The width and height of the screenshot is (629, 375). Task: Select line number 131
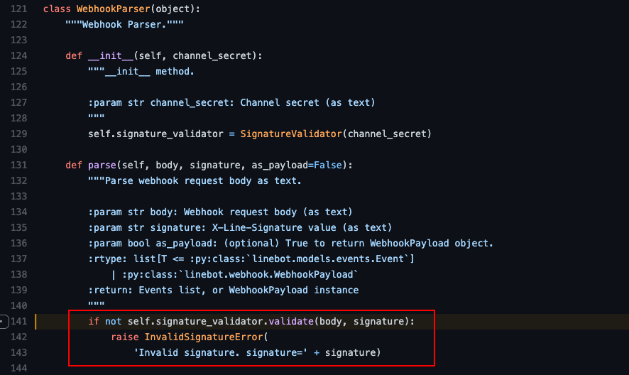coord(19,165)
